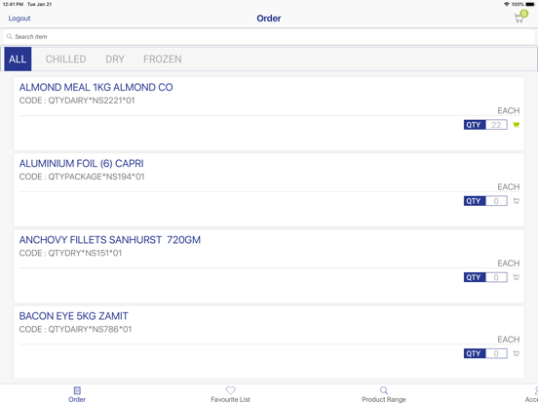Add Anchovy Fillets Sanhurst to cart
The height and width of the screenshot is (404, 538).
516,277
